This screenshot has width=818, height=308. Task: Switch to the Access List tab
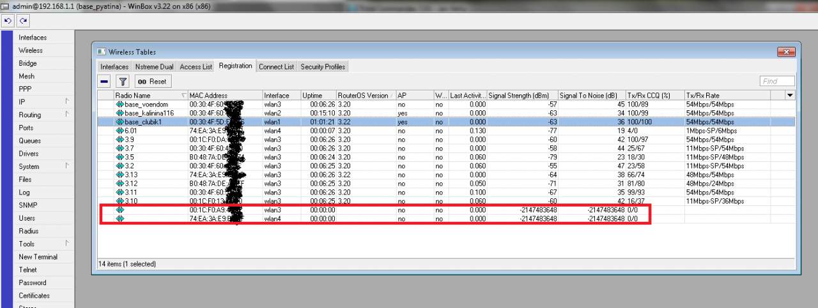[196, 67]
